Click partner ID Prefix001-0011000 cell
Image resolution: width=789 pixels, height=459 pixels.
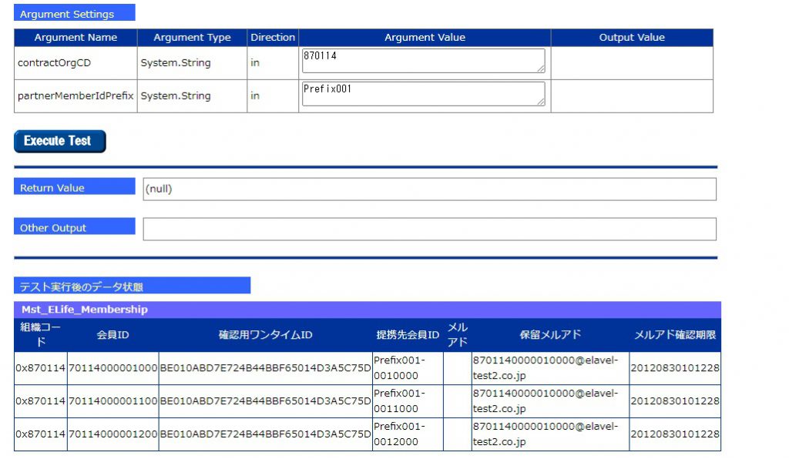[408, 401]
